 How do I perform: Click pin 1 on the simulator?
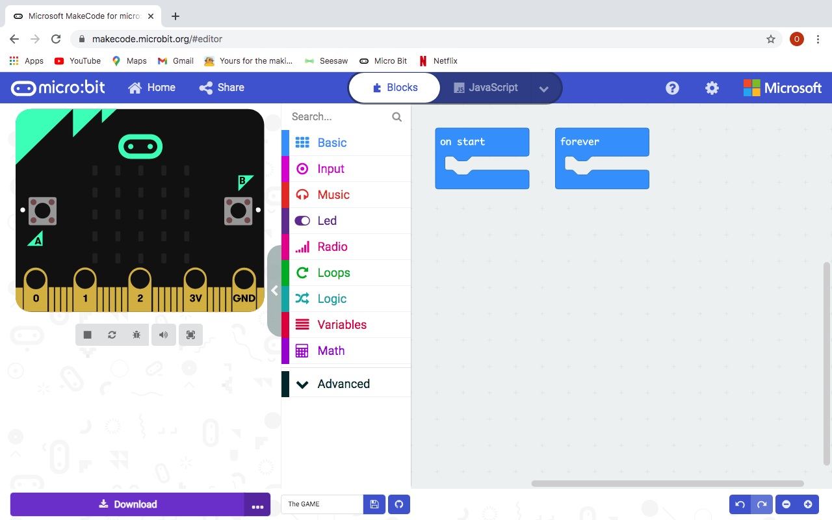coord(85,289)
